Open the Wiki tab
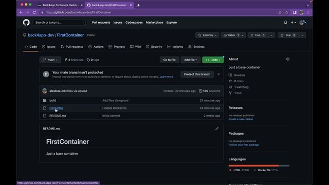This screenshot has height=185, width=329. [135, 47]
